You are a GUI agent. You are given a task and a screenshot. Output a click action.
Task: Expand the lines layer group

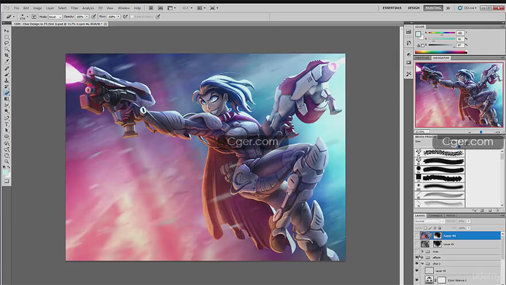(422, 252)
